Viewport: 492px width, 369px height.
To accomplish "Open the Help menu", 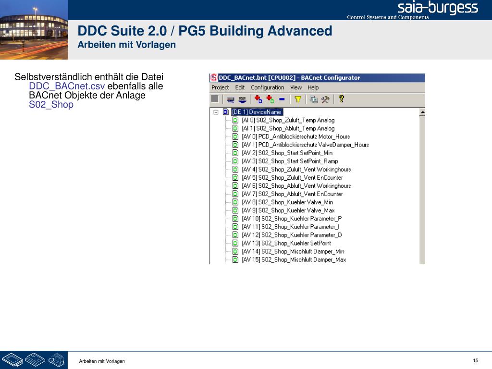I will click(x=313, y=87).
